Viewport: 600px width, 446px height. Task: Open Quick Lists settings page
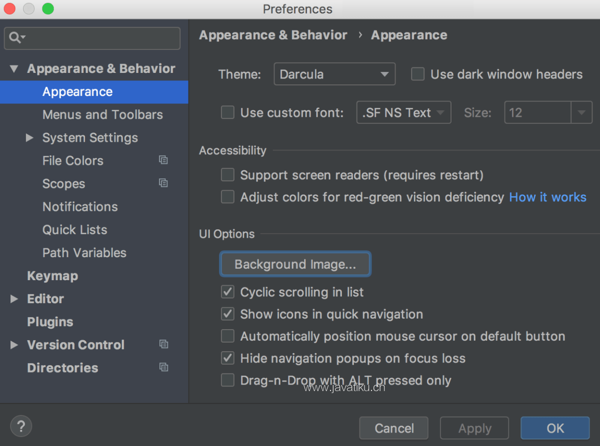[x=74, y=229]
